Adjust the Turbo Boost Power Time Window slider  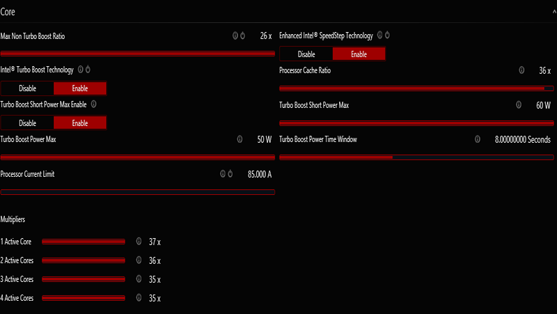416,157
